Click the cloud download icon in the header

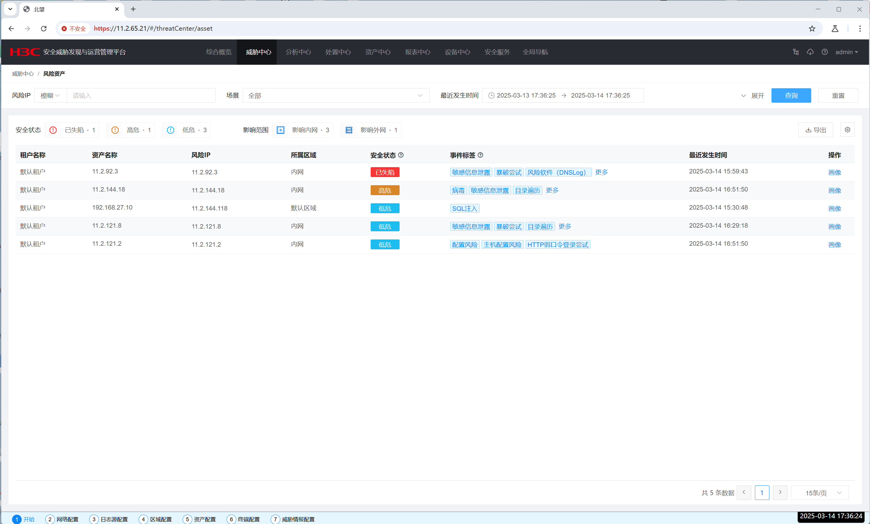click(810, 52)
